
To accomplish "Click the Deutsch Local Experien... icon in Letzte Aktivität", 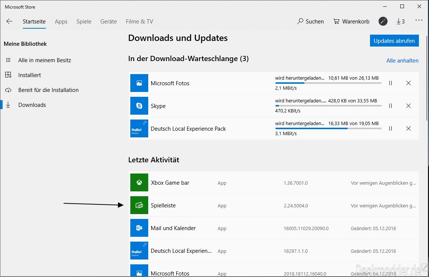I will tap(139, 251).
